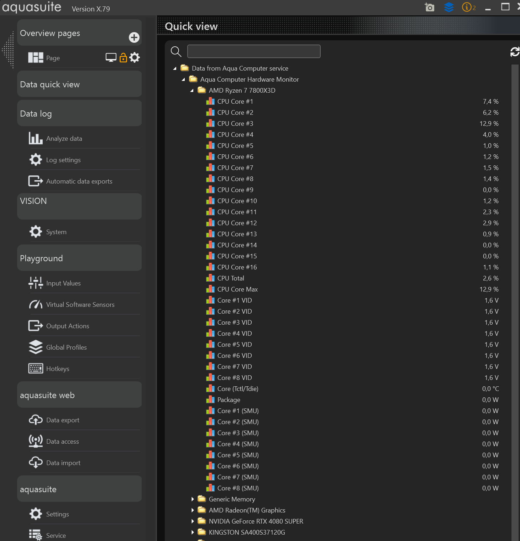520x541 pixels.
Task: Open the orange info notifications icon
Action: tap(467, 7)
